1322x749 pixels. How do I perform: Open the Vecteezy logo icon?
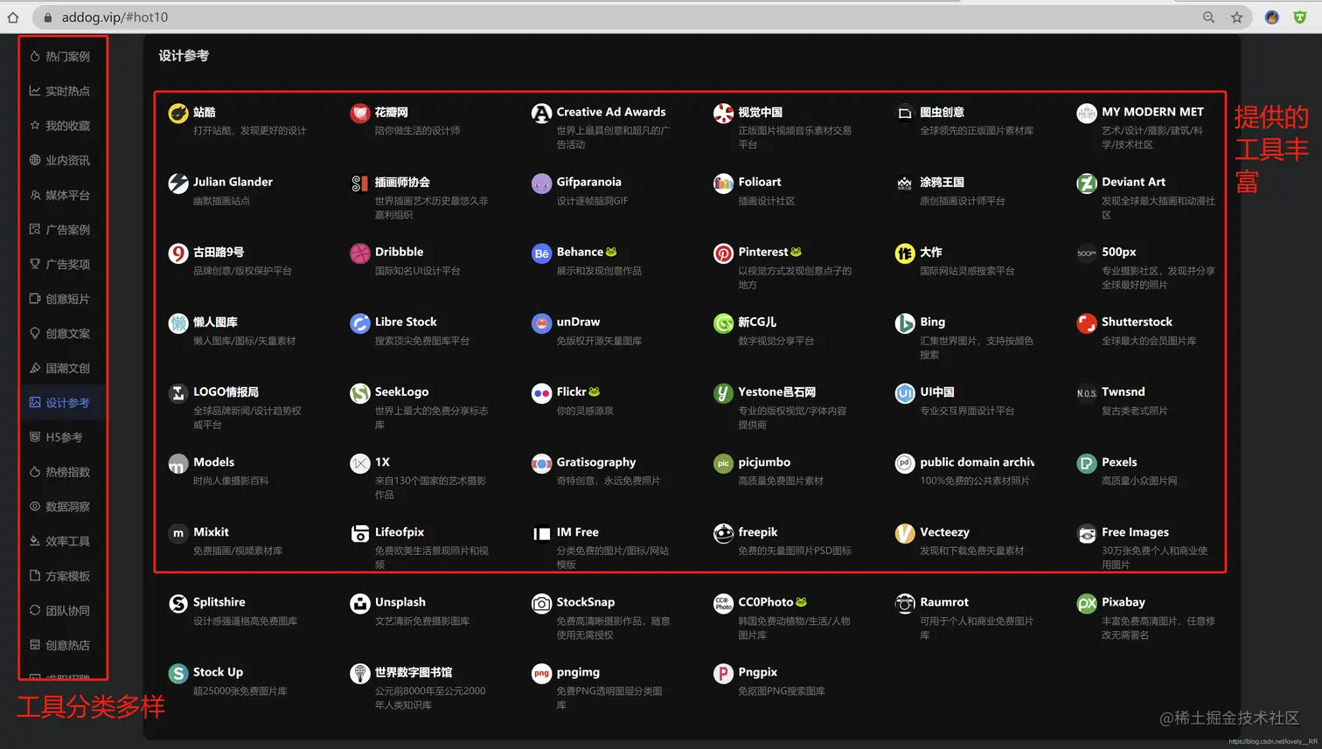coord(905,533)
